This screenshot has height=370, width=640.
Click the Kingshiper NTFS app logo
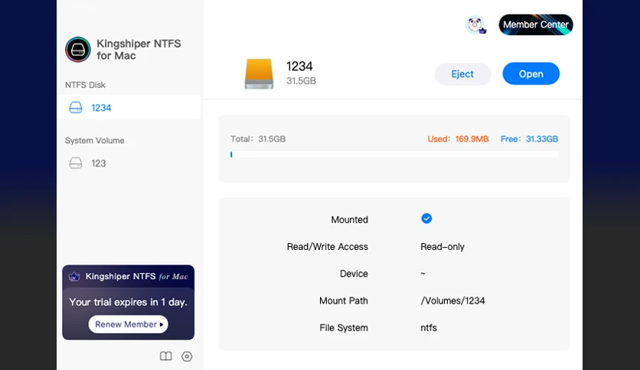(78, 50)
